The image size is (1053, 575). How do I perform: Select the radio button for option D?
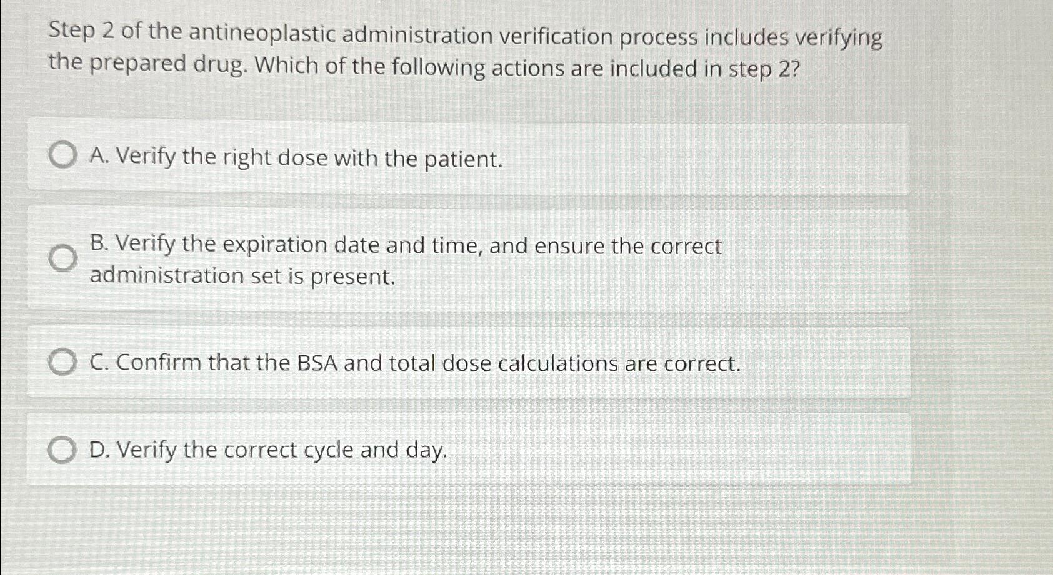point(62,450)
